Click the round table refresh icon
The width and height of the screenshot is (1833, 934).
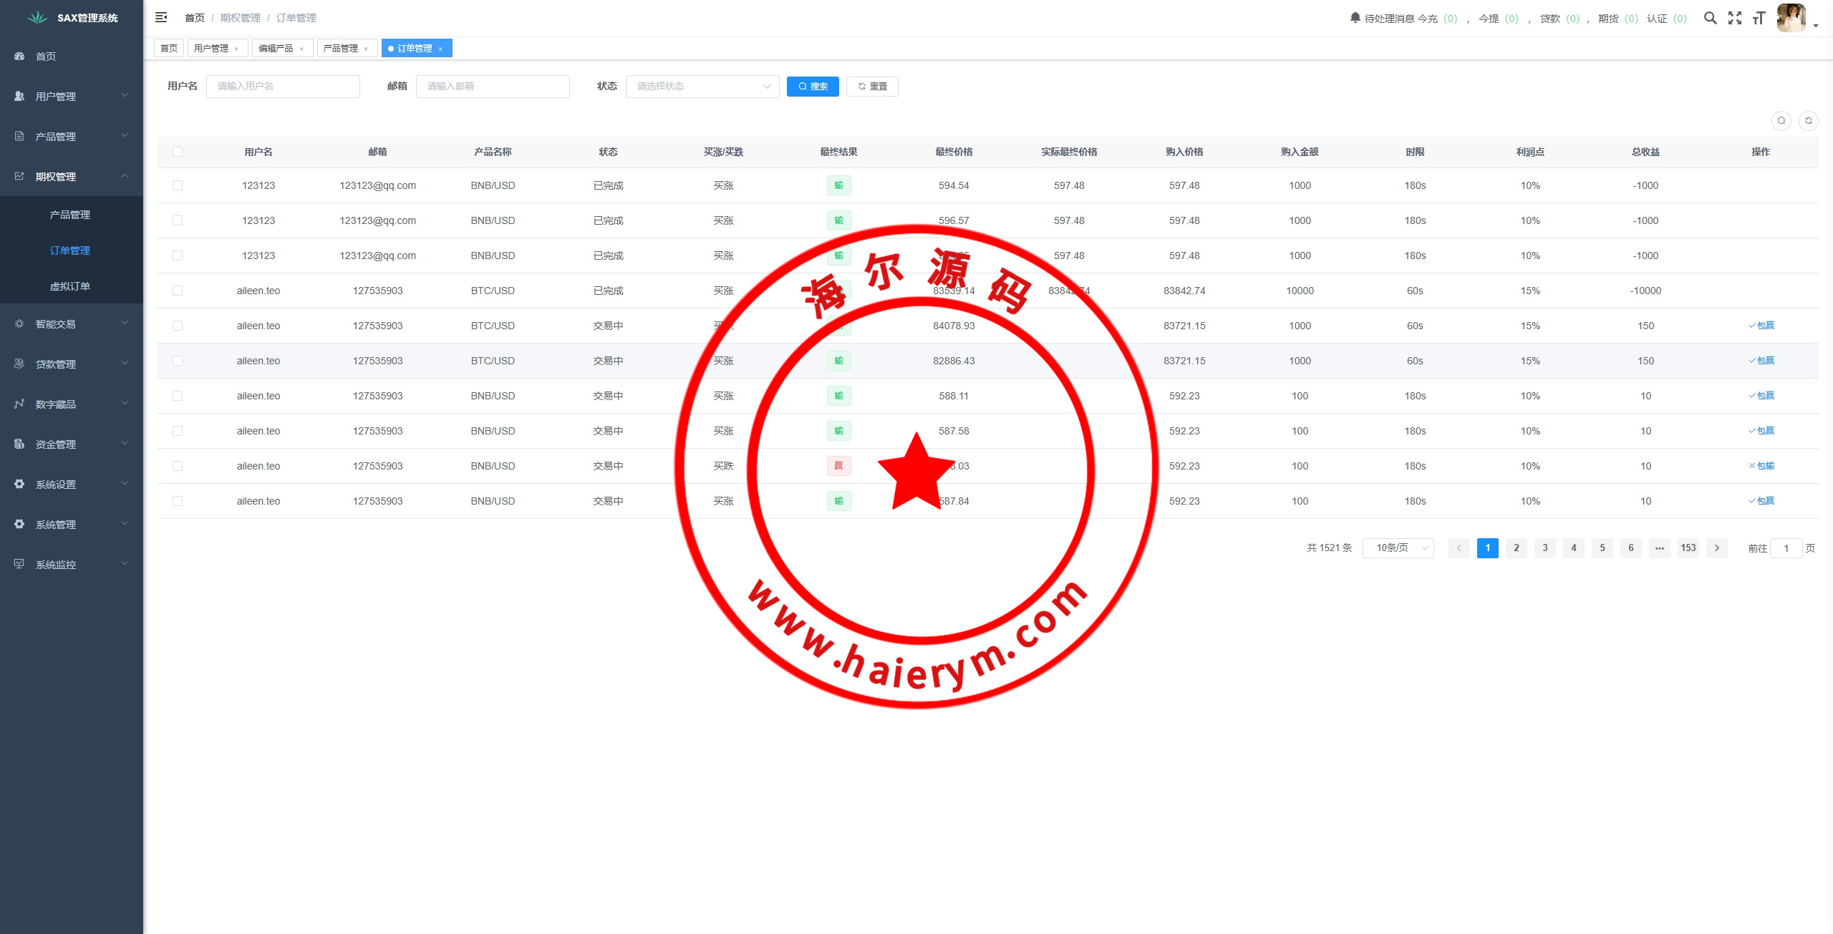click(x=1808, y=120)
